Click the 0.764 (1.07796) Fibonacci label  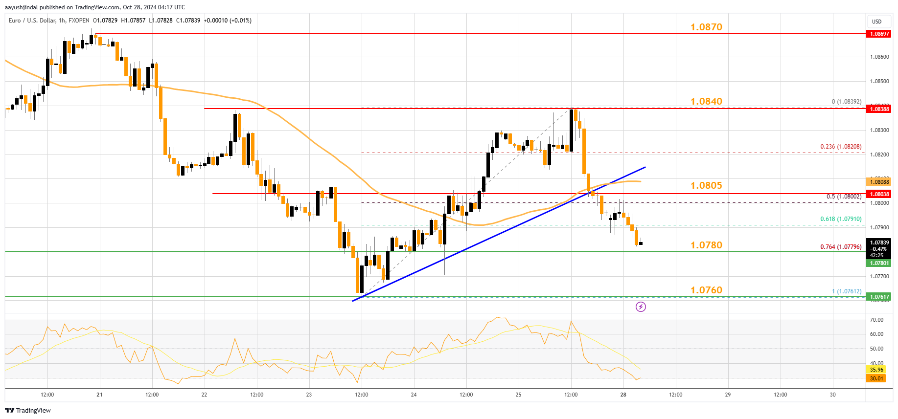tap(841, 247)
